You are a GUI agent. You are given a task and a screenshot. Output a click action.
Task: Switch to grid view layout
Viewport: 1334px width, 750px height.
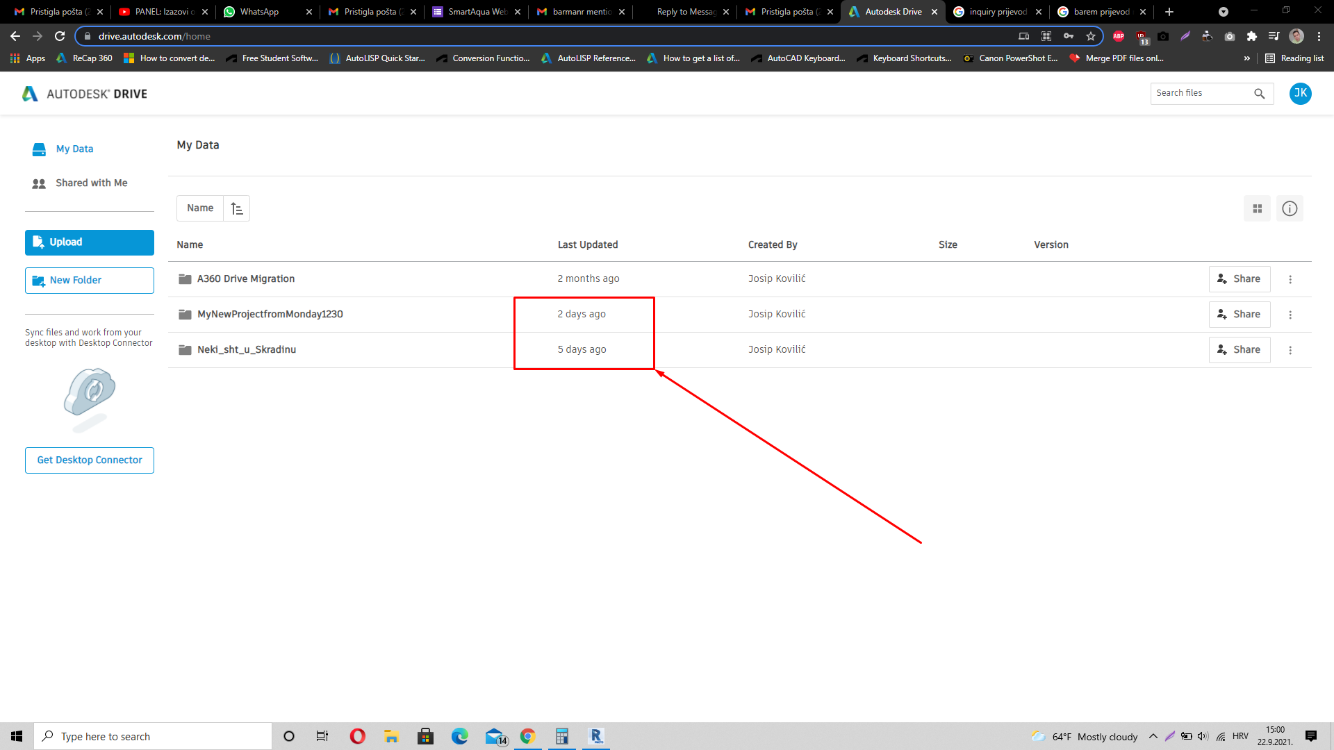point(1257,208)
